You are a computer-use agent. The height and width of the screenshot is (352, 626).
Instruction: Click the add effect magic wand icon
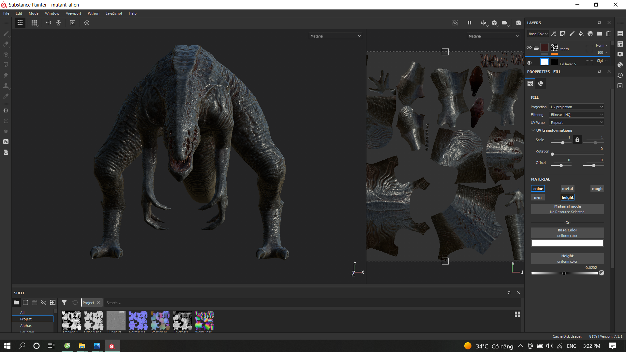pyautogui.click(x=554, y=34)
